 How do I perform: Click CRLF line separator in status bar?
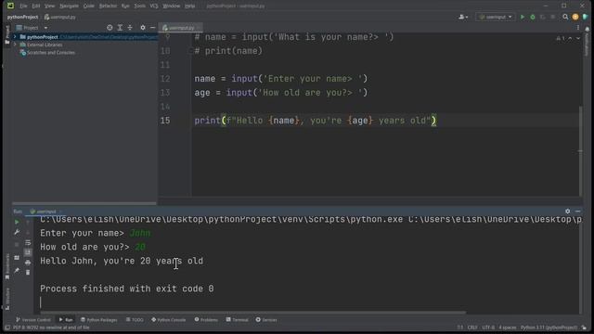click(472, 328)
